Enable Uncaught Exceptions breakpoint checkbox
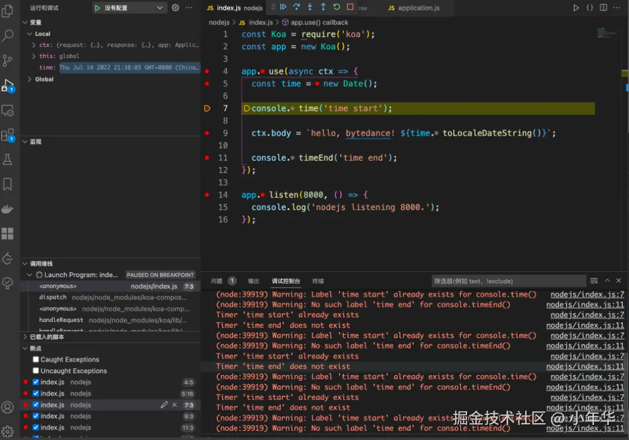 point(36,371)
